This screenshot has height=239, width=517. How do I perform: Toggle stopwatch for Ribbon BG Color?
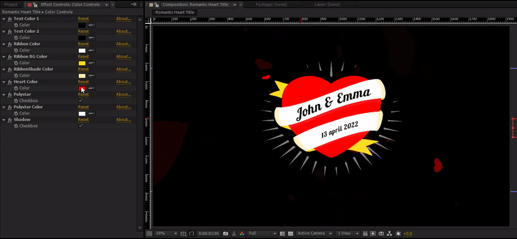[16, 63]
